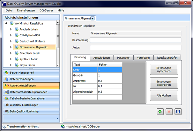Click the factor 0,1 cell for für
The height and width of the screenshot is (131, 193).
click(110, 86)
